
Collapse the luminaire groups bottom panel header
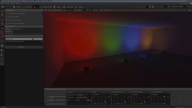coord(45,89)
